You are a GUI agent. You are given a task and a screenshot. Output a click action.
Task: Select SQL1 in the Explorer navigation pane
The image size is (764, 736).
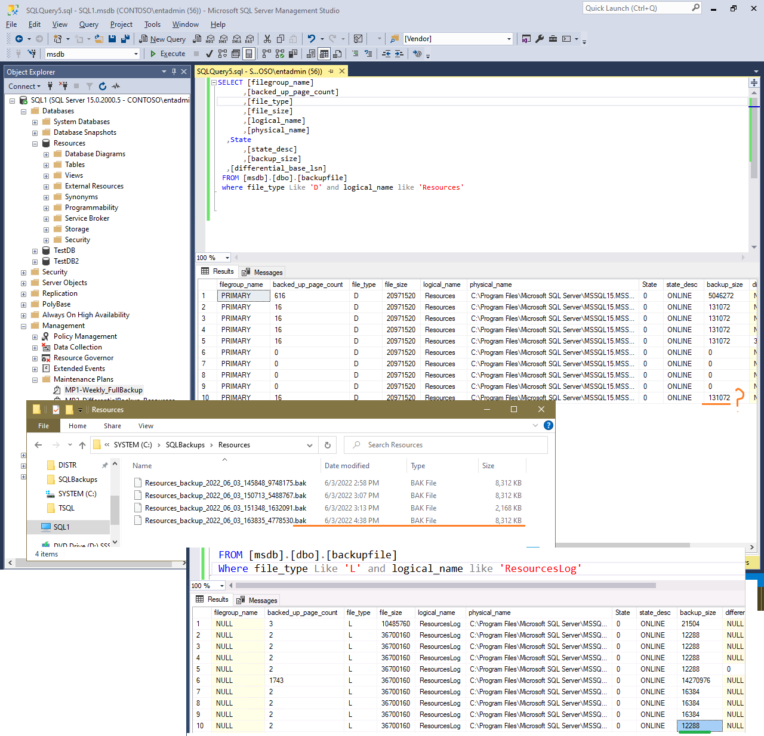61,527
